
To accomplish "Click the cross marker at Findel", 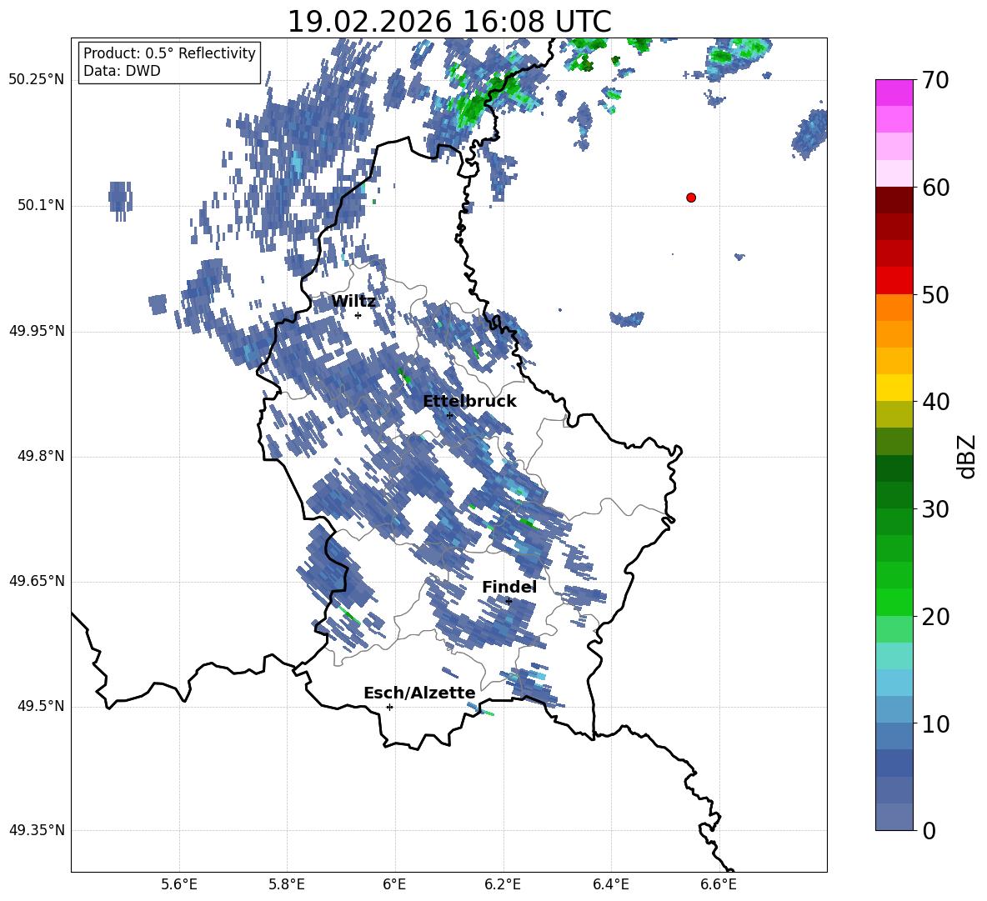I will [509, 602].
